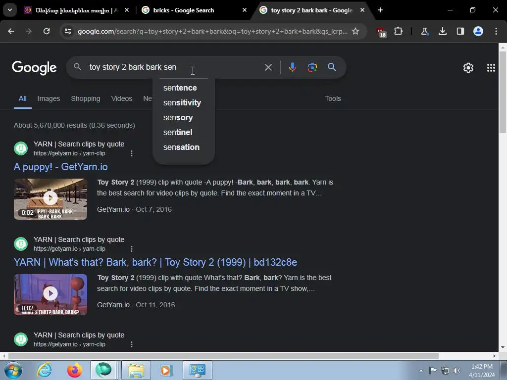Open options for third YARN result
The height and width of the screenshot is (380, 507).
[x=132, y=344]
